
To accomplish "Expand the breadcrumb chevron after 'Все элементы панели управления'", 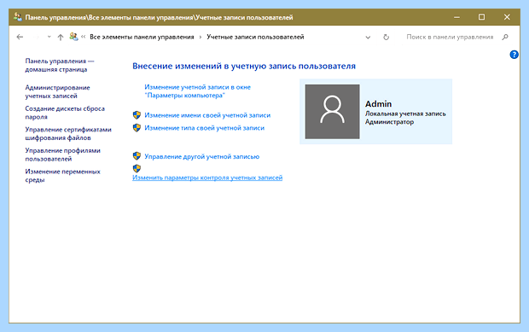I will (200, 37).
